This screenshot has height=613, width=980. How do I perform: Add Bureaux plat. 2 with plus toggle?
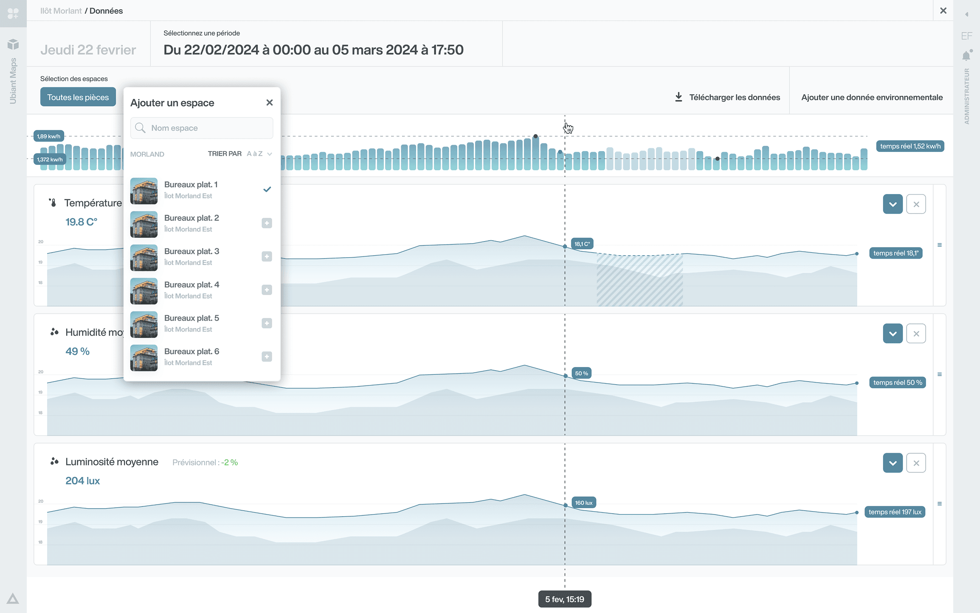(x=267, y=223)
